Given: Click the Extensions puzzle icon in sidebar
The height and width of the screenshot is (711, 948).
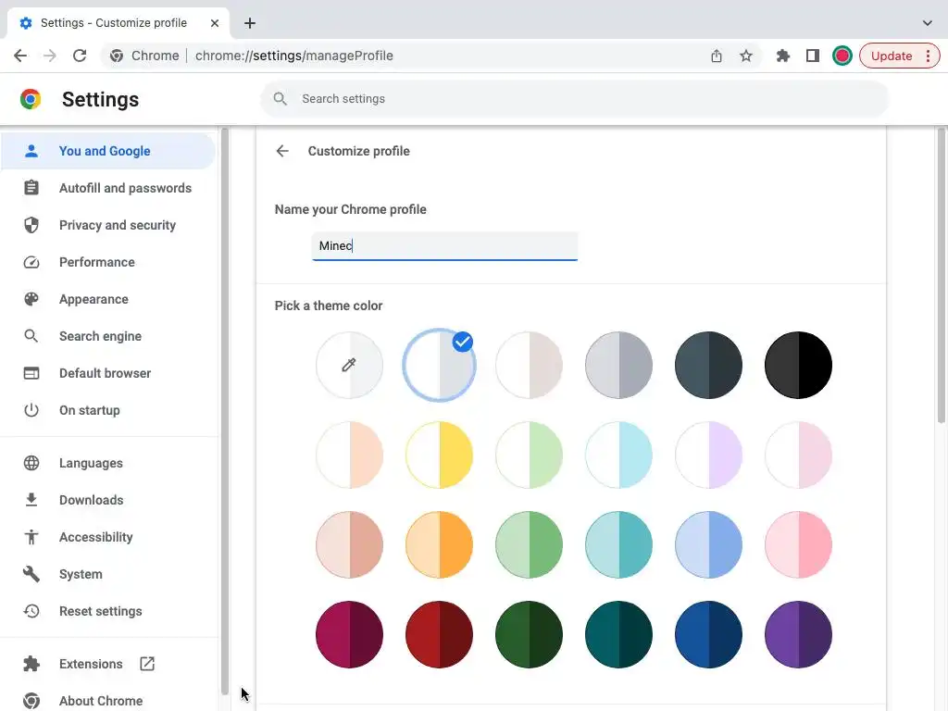Looking at the screenshot, I should (x=31, y=664).
